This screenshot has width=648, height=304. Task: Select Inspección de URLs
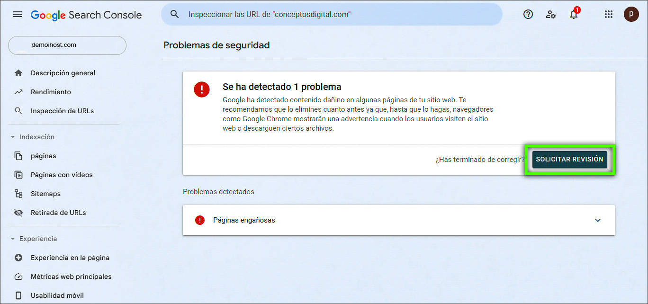(x=62, y=111)
